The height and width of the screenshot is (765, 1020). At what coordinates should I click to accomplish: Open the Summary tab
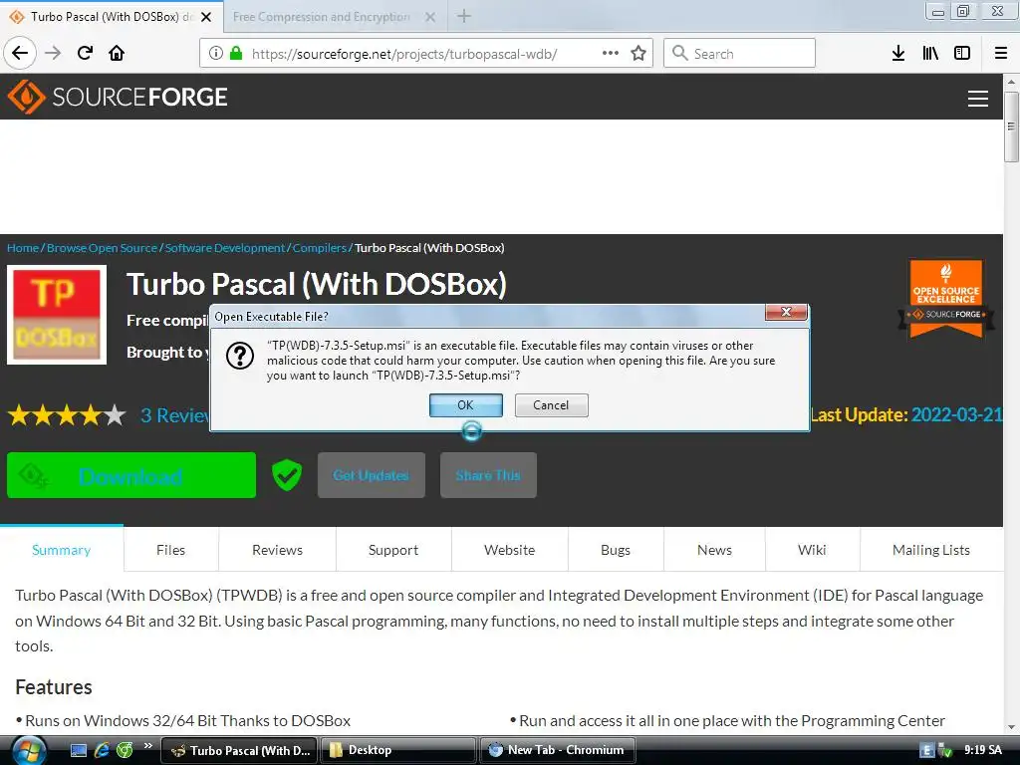pyautogui.click(x=61, y=550)
